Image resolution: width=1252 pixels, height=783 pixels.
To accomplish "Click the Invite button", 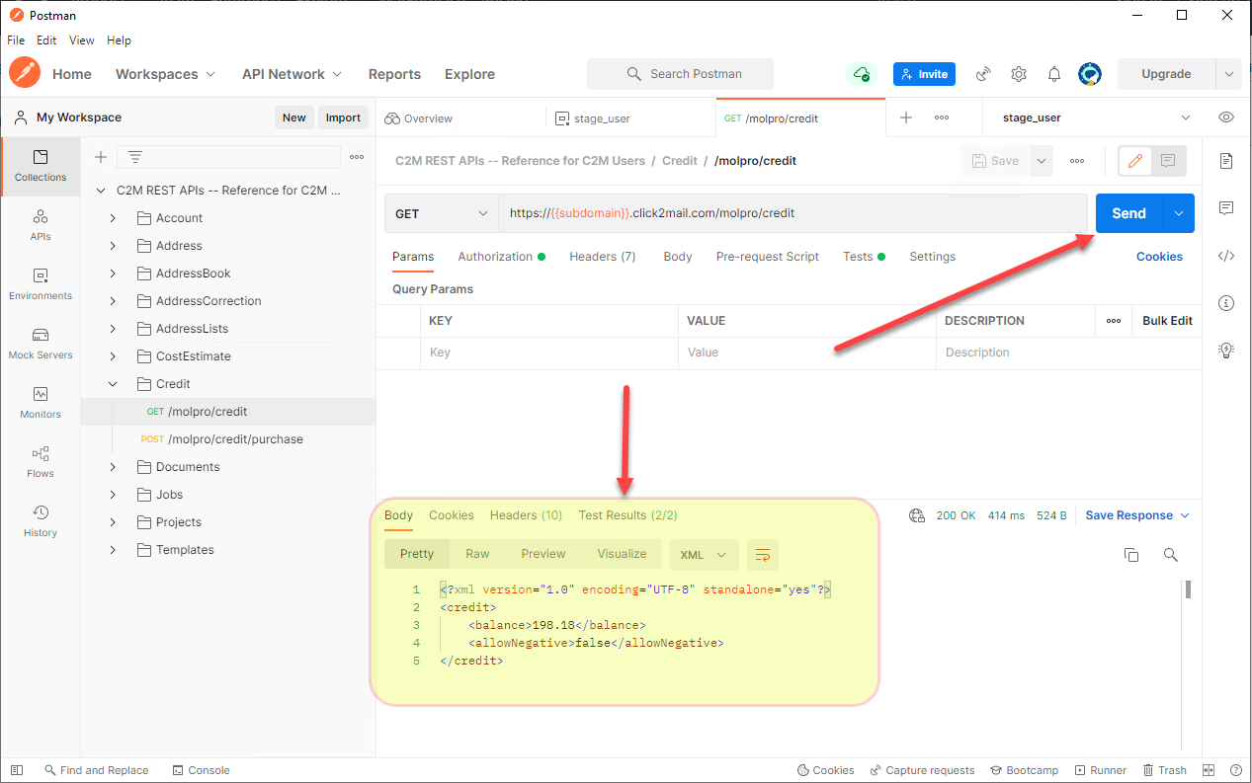I will (x=924, y=74).
